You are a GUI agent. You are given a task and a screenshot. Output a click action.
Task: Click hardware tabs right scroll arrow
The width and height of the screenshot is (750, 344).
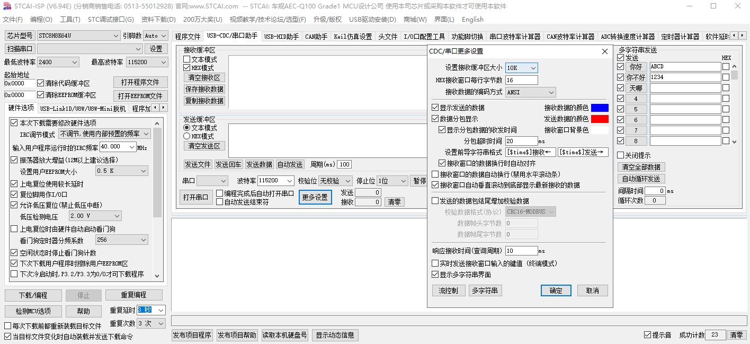[x=164, y=108]
